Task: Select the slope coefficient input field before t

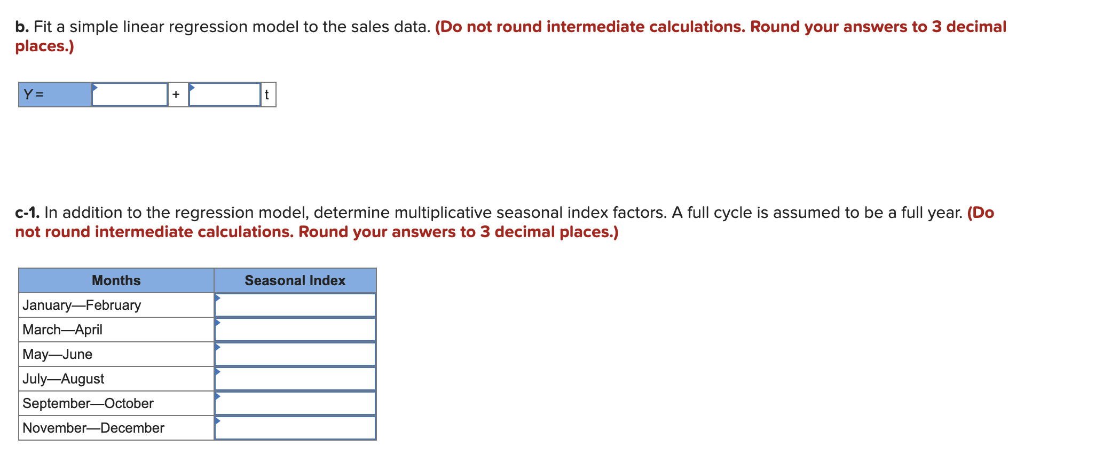Action: coord(225,95)
